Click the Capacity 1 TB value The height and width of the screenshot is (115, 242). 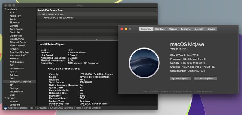click(x=96, y=74)
